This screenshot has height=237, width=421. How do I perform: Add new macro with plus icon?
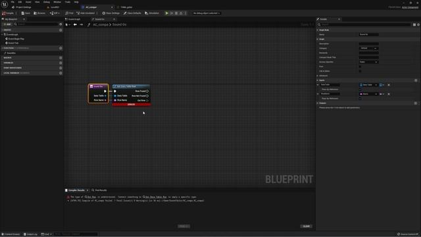coord(61,58)
